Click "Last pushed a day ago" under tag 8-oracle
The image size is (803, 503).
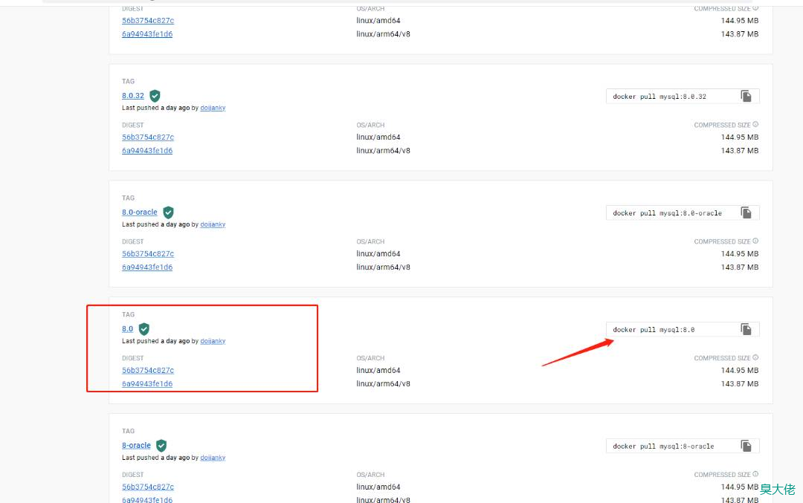click(155, 458)
